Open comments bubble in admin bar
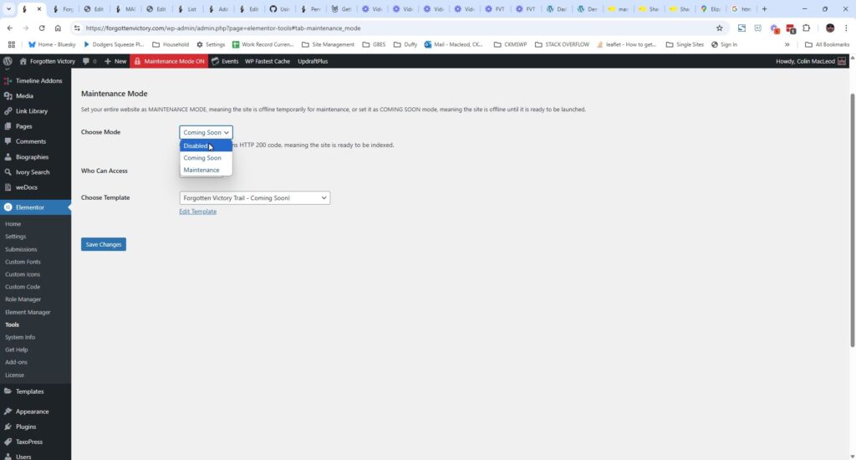 (89, 61)
